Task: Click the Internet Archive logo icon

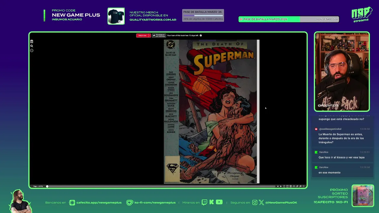Action: pos(32,41)
